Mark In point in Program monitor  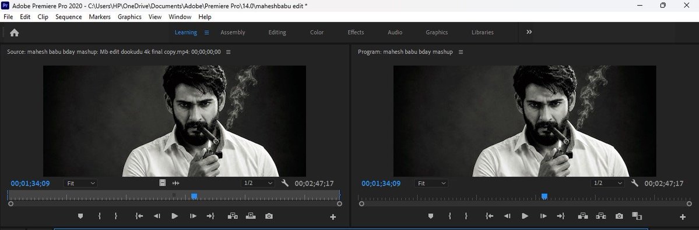coord(450,216)
